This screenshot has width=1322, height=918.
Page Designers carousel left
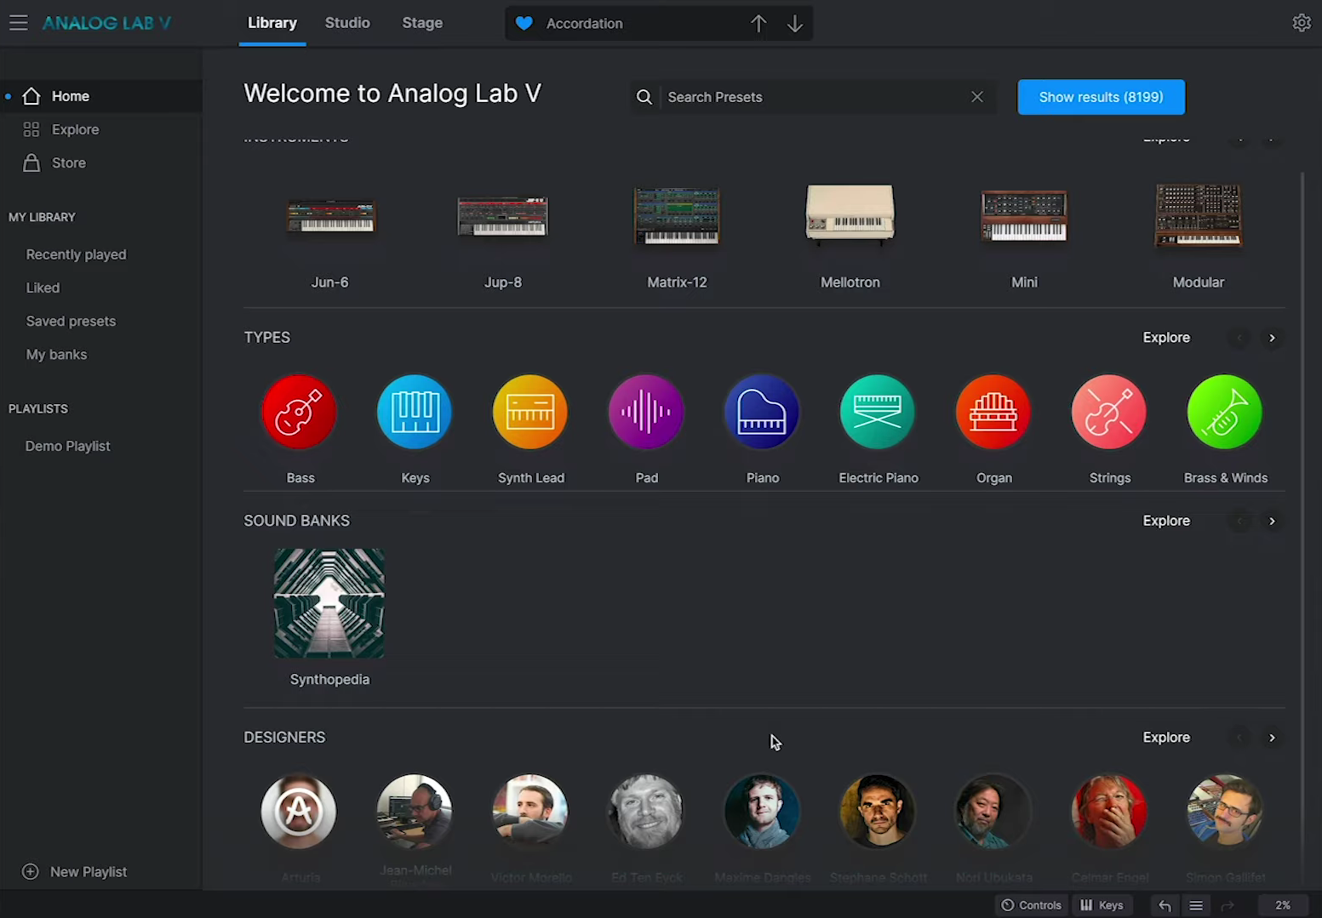[x=1239, y=738]
